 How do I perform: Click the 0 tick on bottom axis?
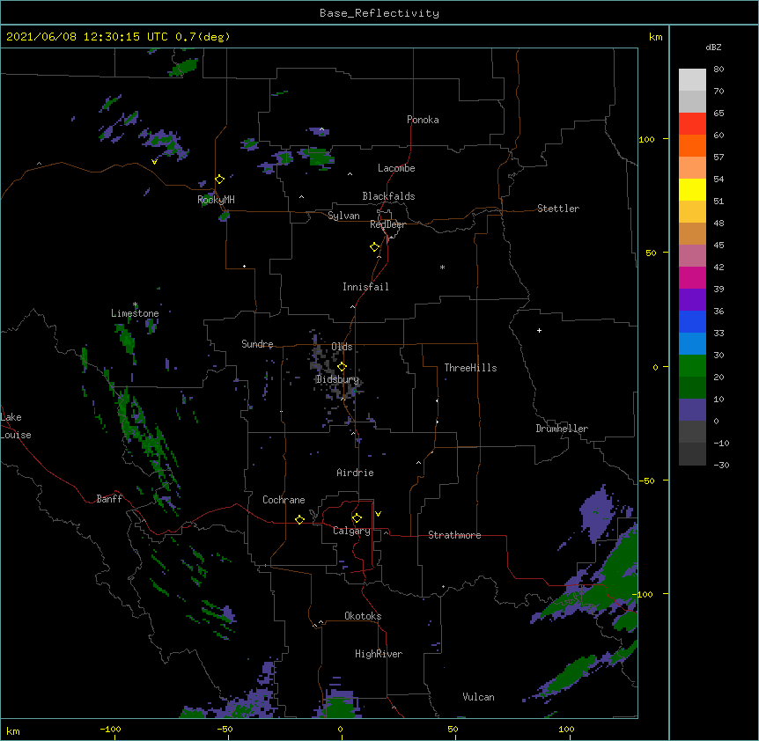340,729
